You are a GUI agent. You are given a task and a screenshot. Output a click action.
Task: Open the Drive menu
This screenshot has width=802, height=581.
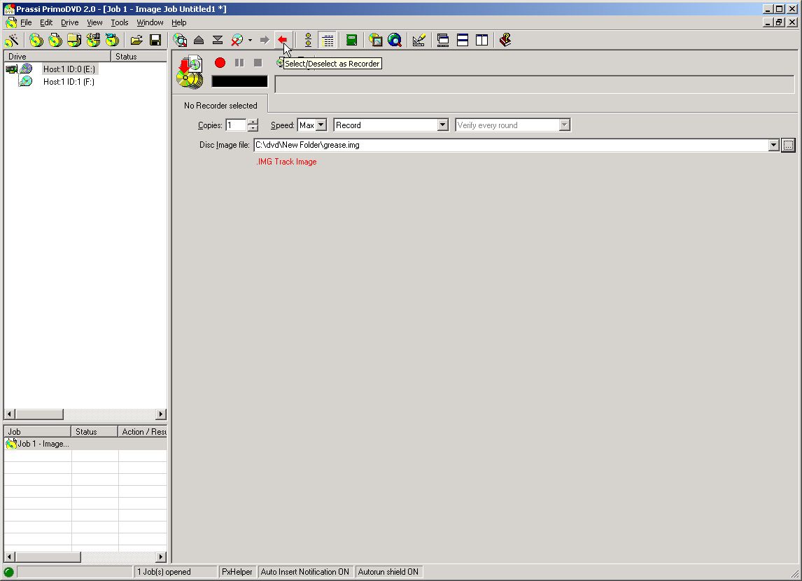point(69,22)
